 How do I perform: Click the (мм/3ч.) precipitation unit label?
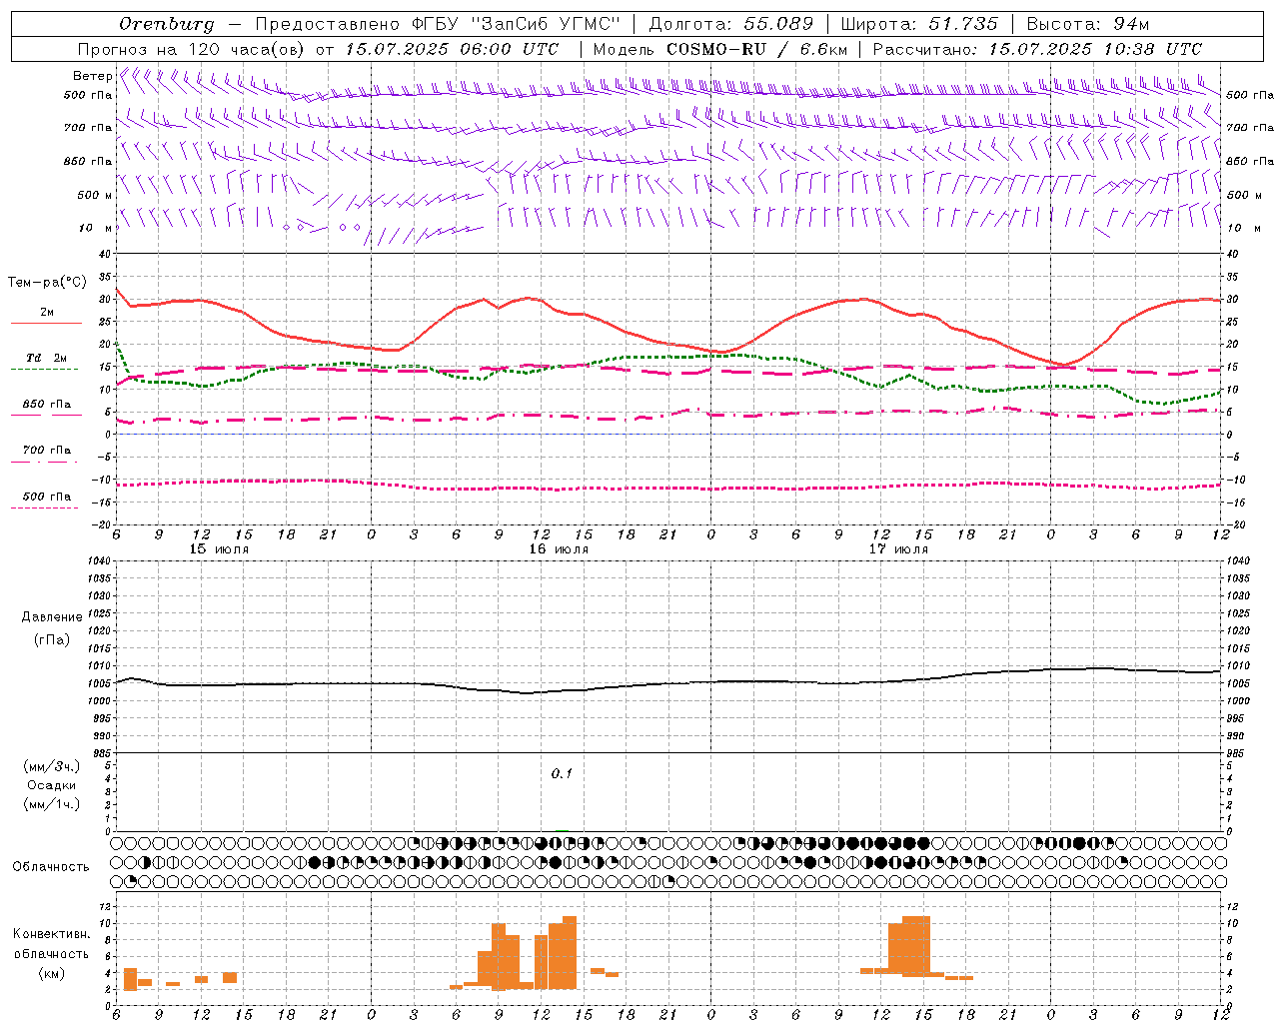[51, 766]
